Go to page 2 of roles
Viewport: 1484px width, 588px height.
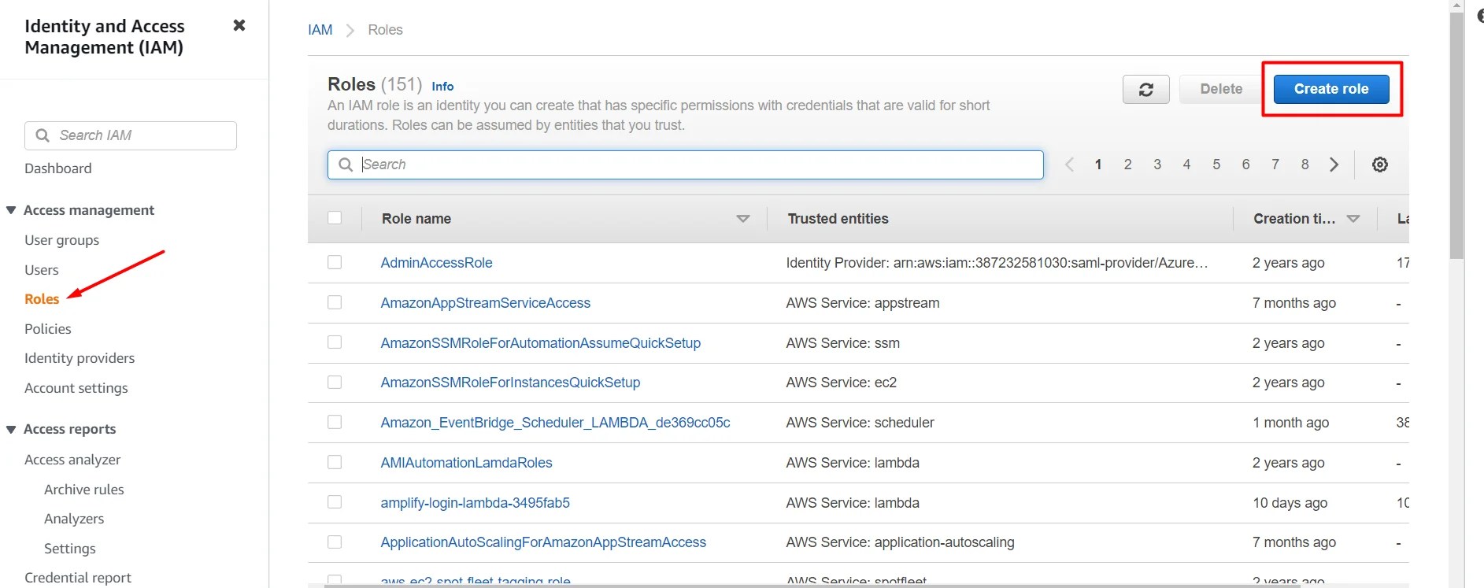pyautogui.click(x=1127, y=165)
